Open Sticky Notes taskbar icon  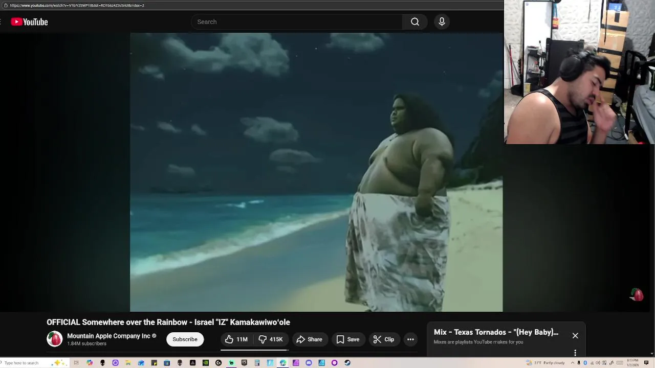(x=154, y=363)
